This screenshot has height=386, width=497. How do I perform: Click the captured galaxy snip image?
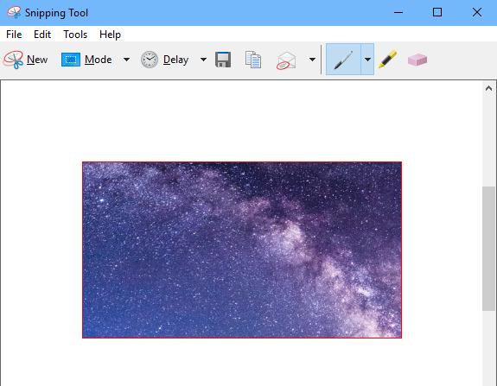tap(242, 250)
